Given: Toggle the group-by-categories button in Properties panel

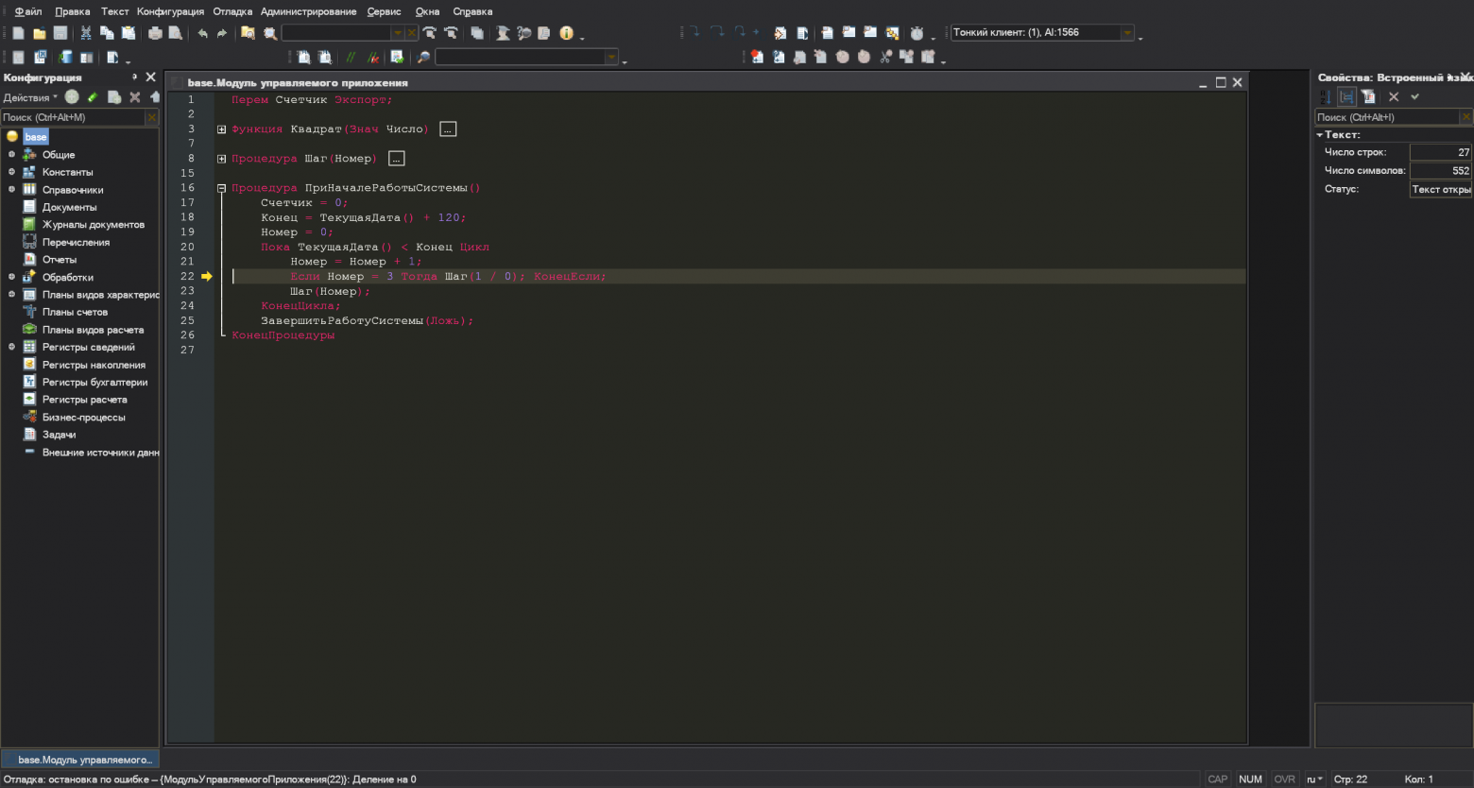Looking at the screenshot, I should click(1346, 96).
